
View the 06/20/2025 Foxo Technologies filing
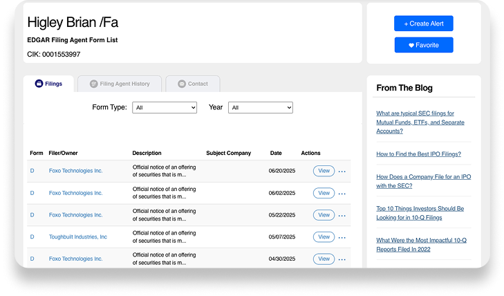pos(323,171)
